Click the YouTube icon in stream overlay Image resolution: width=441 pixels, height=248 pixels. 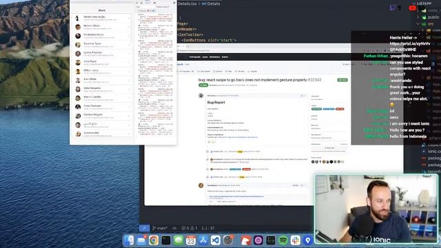[412, 8]
